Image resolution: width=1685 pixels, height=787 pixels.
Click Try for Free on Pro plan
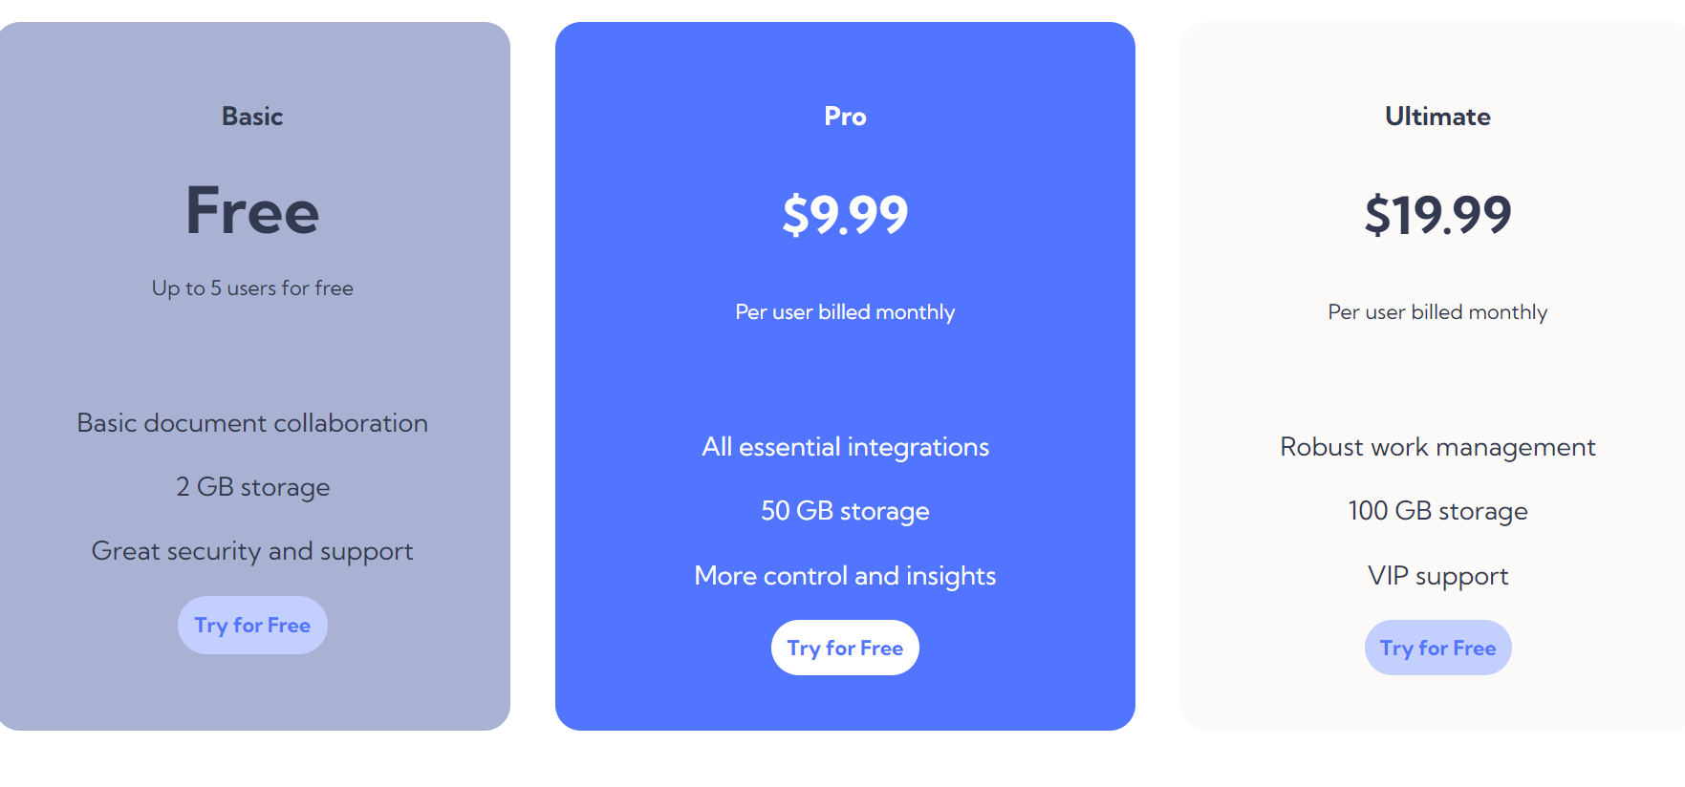click(x=845, y=648)
